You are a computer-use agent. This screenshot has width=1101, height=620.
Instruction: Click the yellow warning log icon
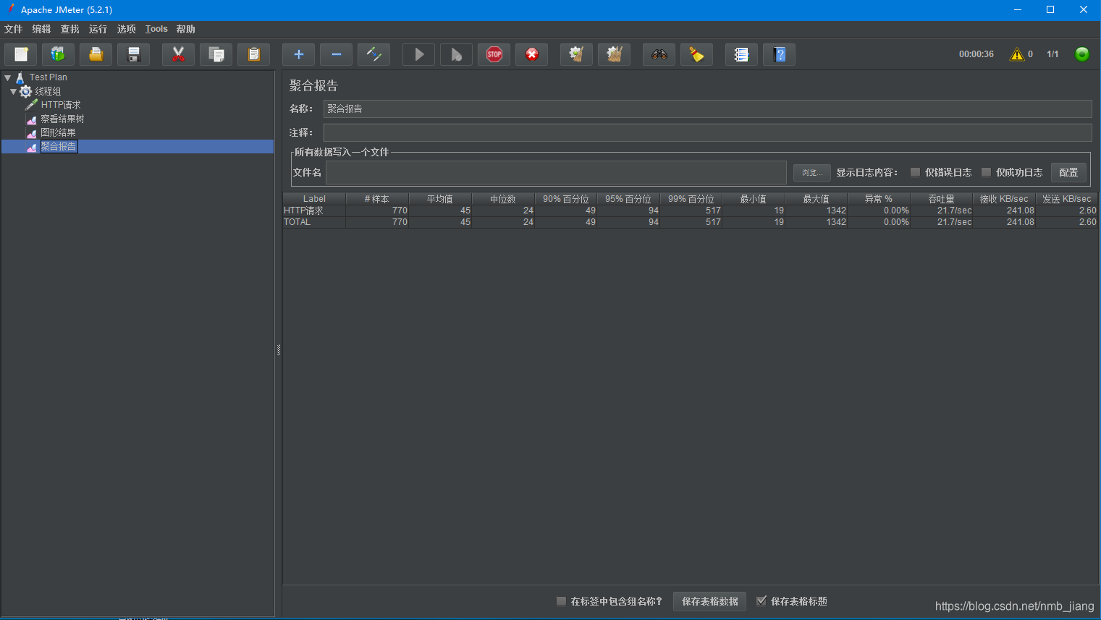(x=1017, y=54)
